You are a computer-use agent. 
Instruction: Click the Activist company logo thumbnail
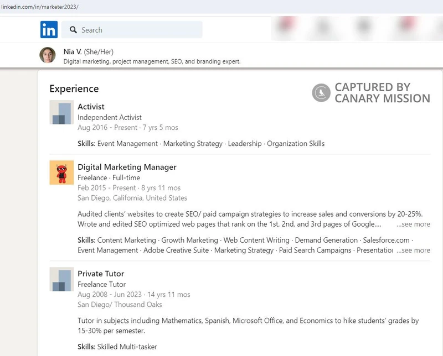(61, 112)
